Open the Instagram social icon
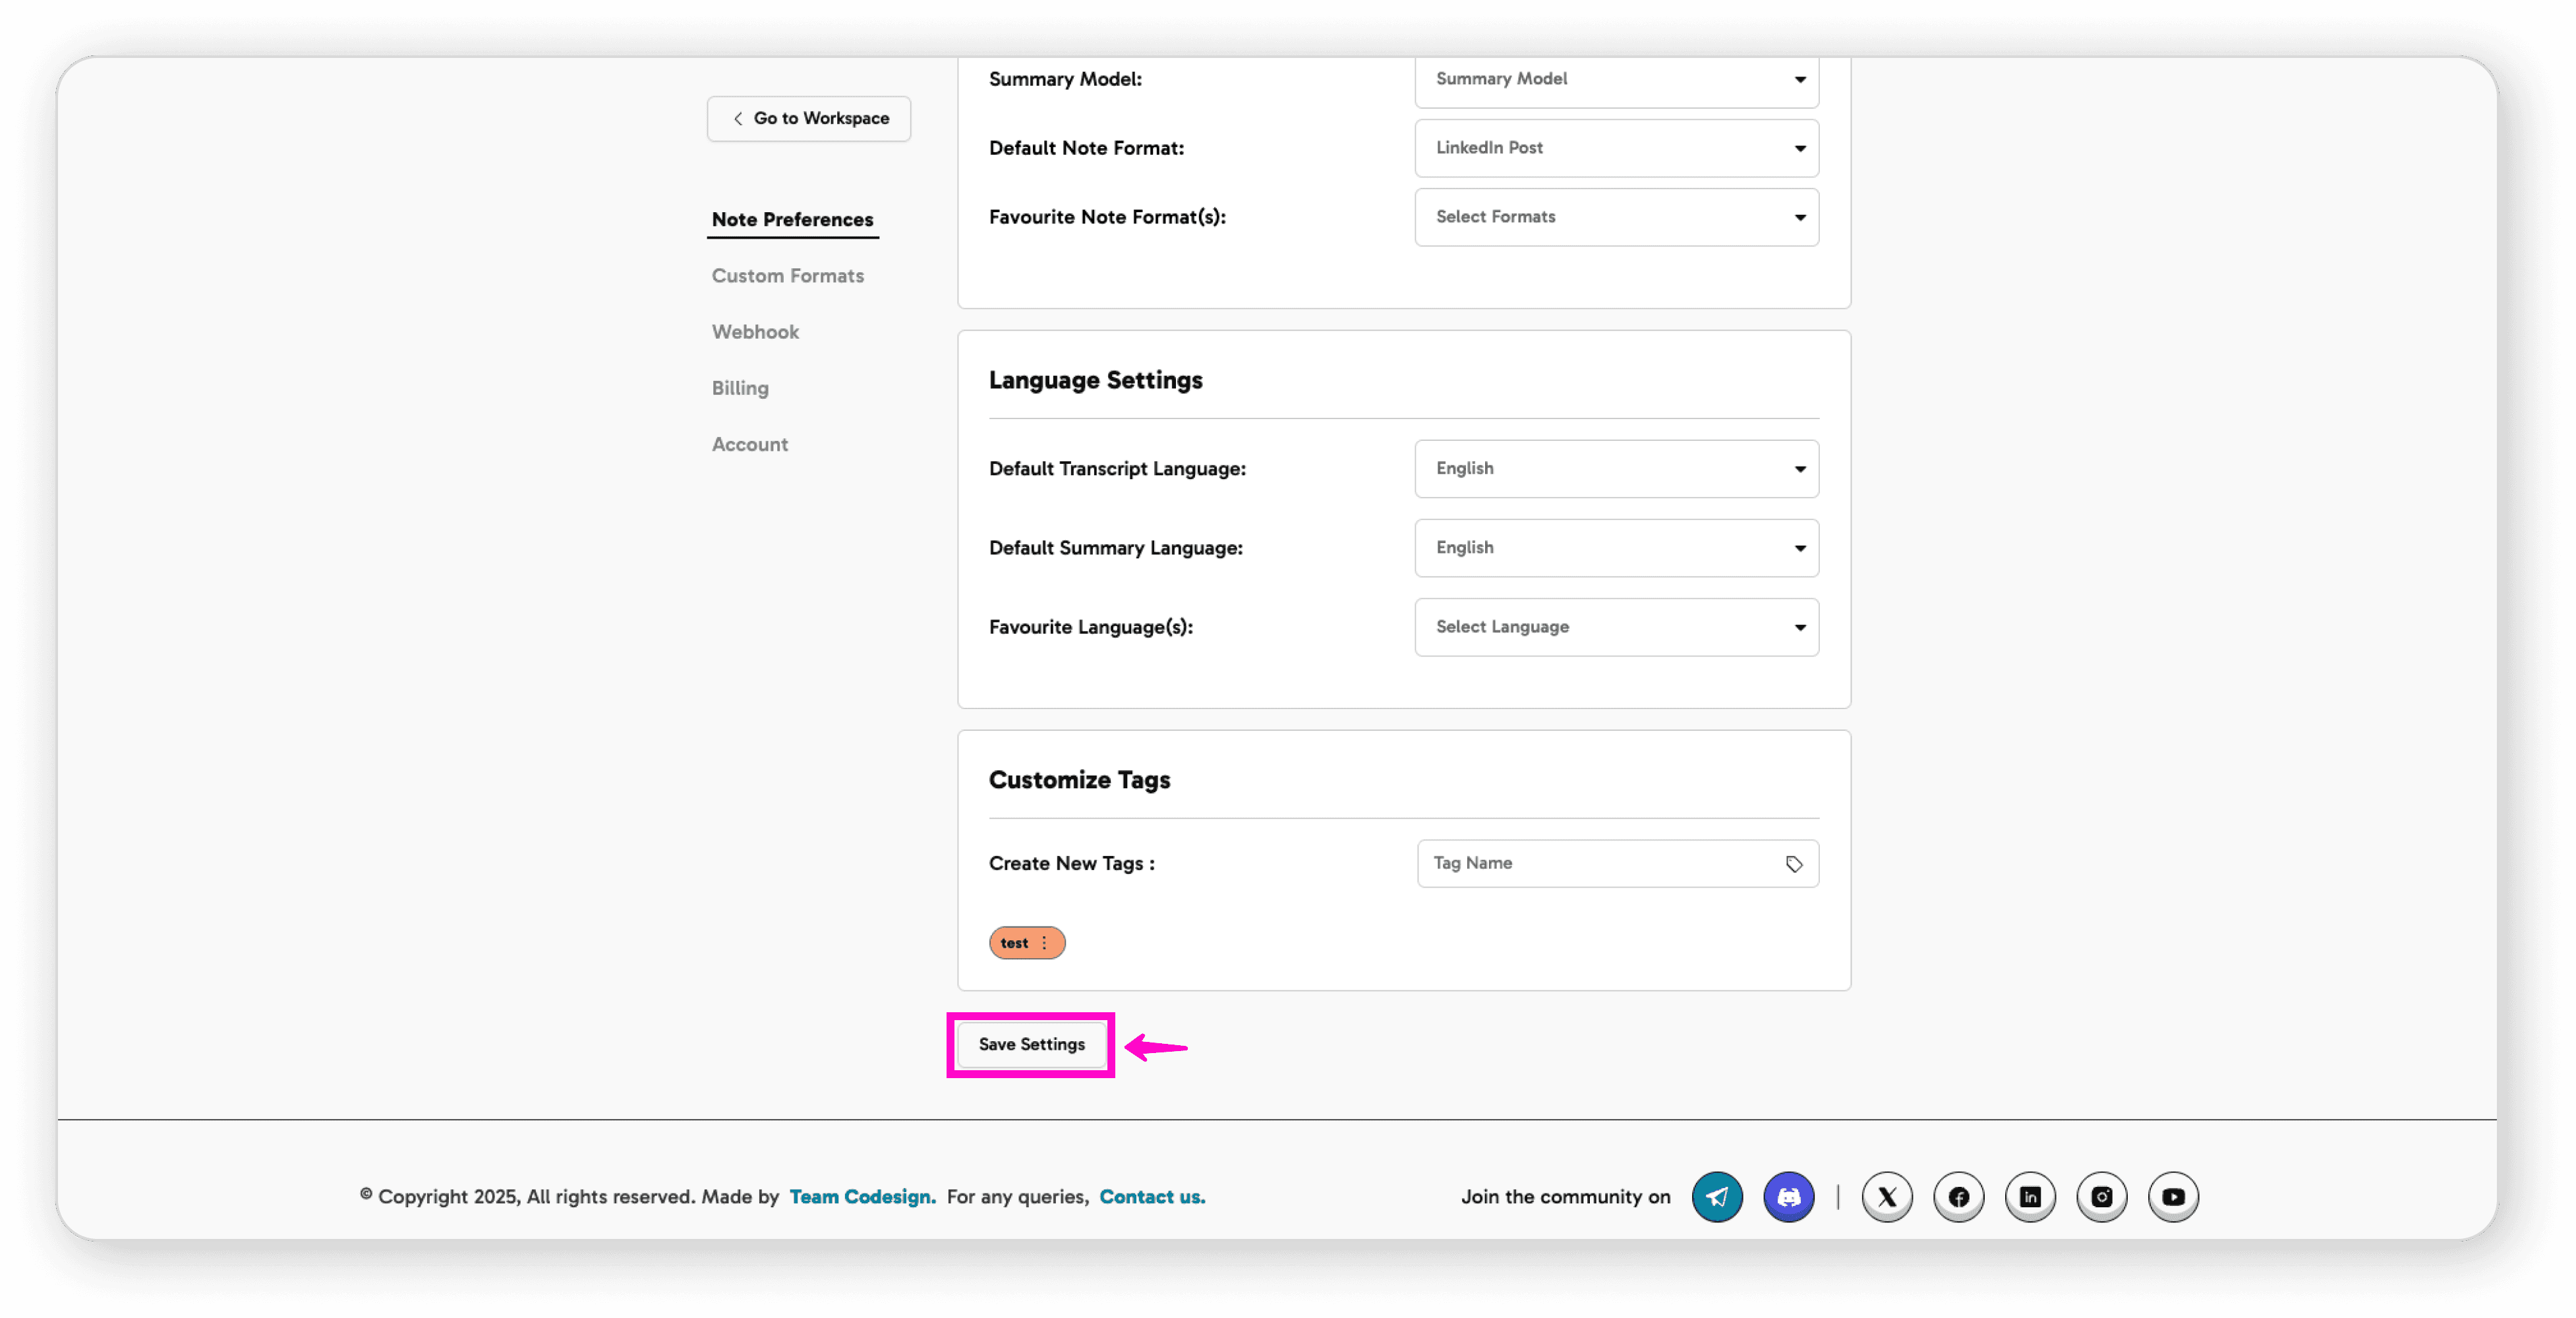The height and width of the screenshot is (1318, 2576). (2101, 1196)
